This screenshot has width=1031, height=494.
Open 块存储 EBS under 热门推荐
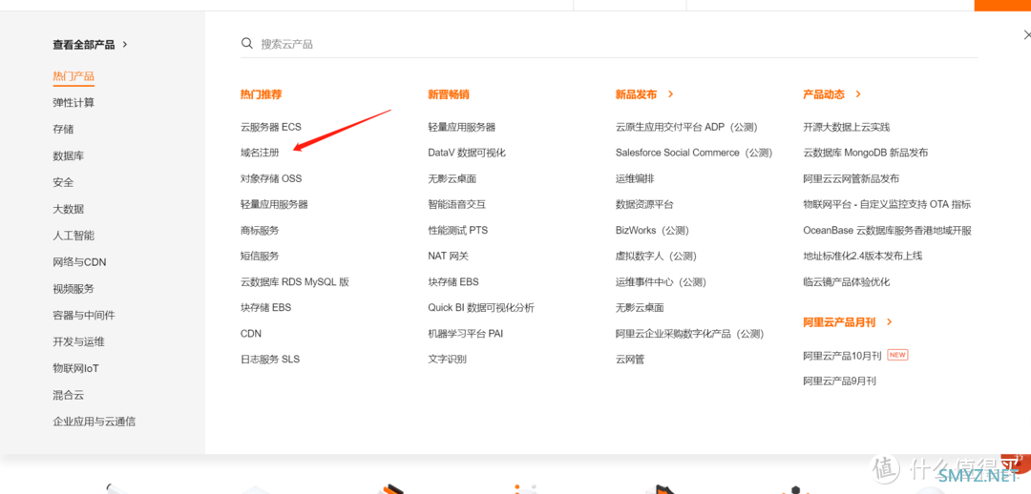(265, 307)
